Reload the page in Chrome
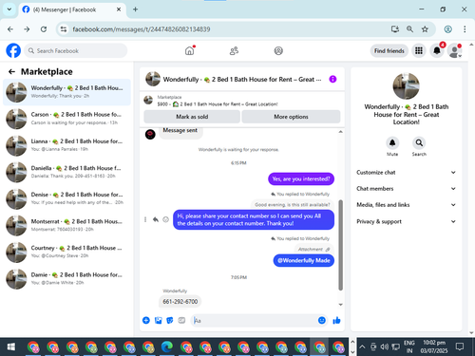This screenshot has height=356, width=475. [44, 29]
